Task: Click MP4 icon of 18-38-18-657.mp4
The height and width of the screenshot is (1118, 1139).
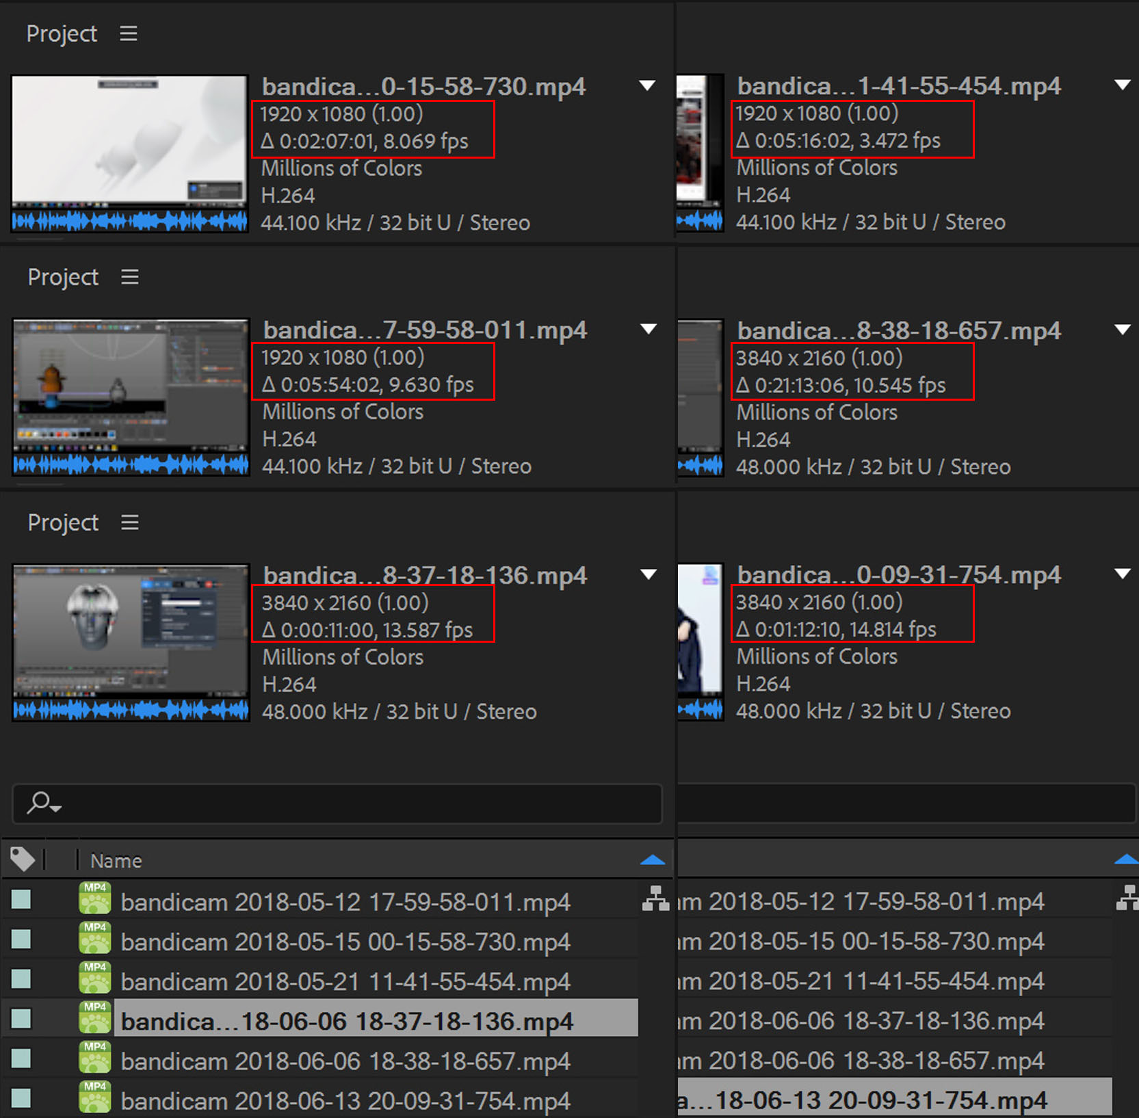Action: pos(95,1057)
